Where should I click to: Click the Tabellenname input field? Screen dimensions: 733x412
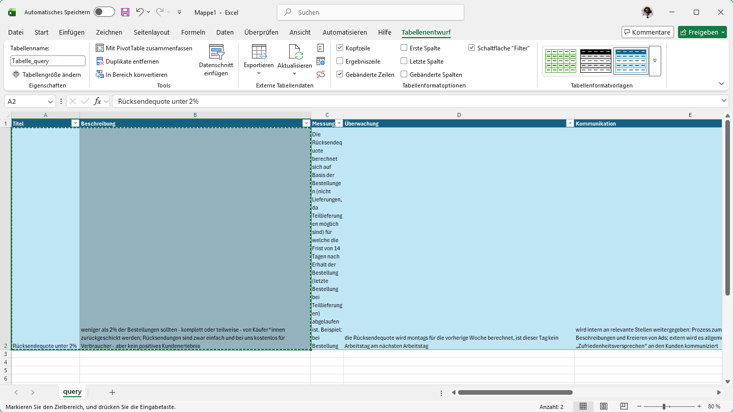coord(48,61)
